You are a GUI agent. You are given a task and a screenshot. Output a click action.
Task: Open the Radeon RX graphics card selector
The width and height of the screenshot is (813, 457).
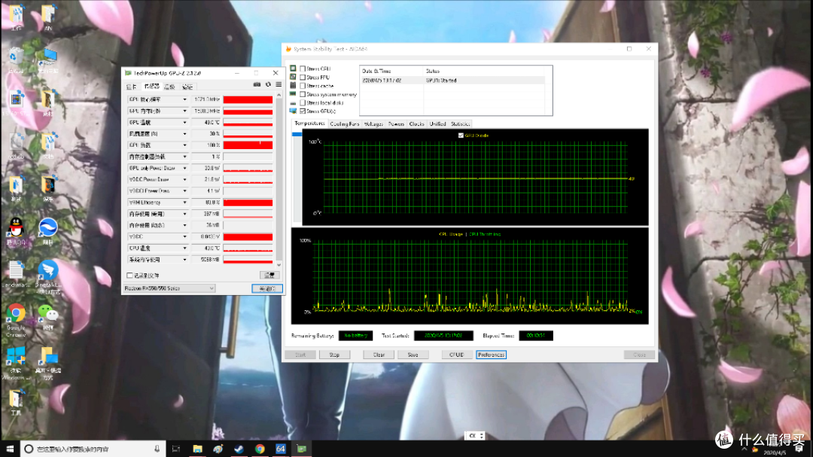[x=169, y=288]
